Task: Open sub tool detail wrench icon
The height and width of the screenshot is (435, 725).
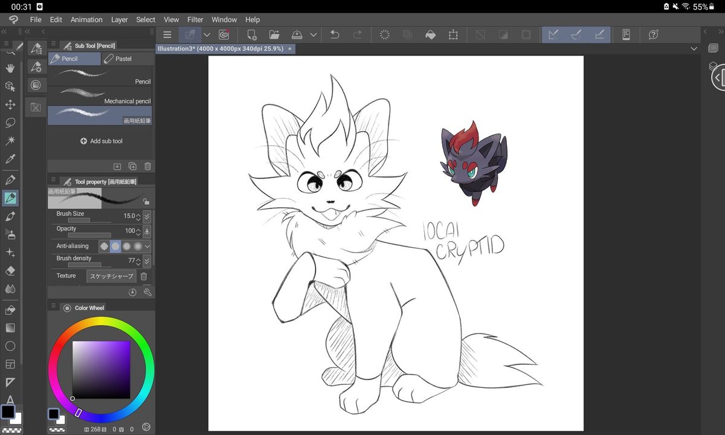Action: (147, 292)
